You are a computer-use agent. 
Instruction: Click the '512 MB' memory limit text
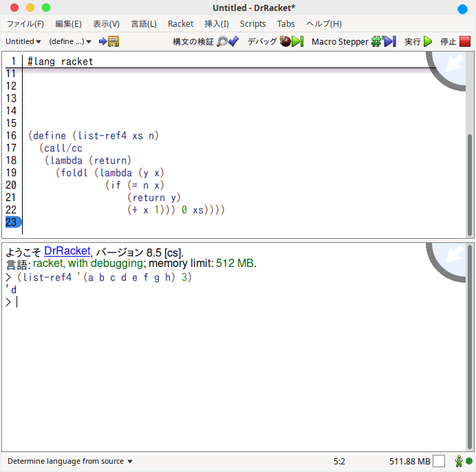(x=235, y=264)
